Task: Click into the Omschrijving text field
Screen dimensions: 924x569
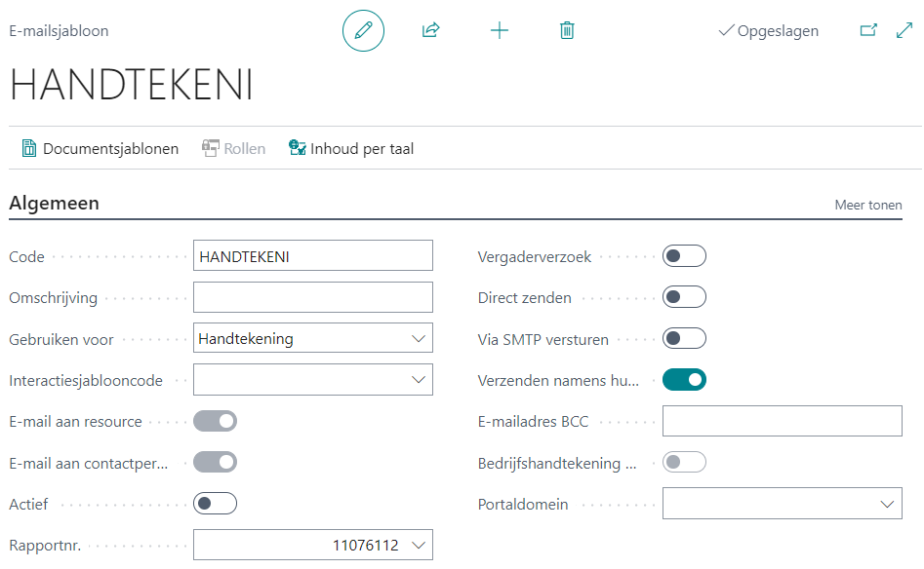Action: click(x=312, y=298)
